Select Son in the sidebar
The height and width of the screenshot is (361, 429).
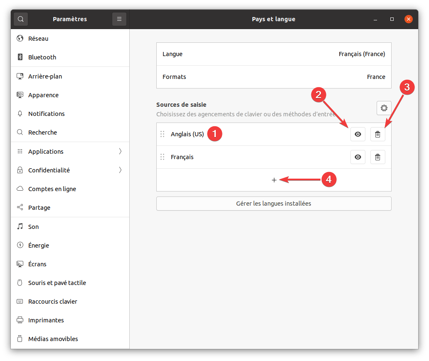33,227
